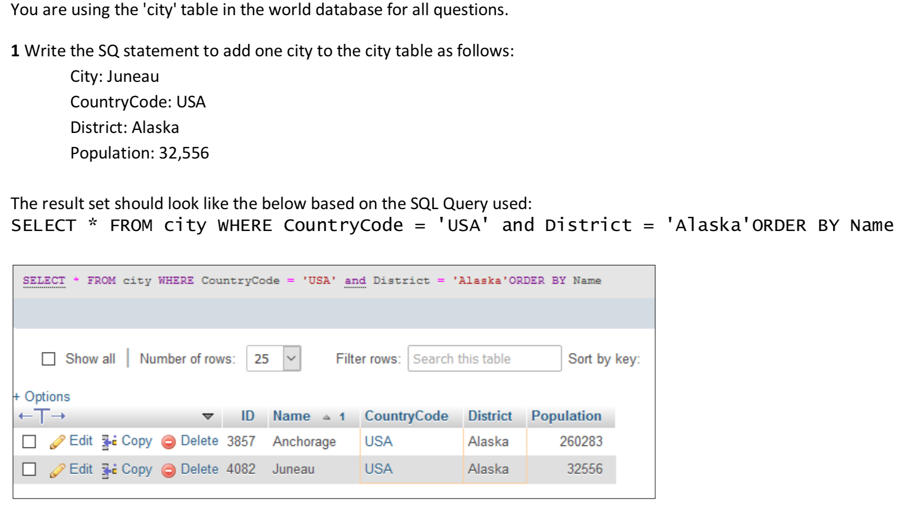Screen dimensions: 903x510
Task: Select the Anchorage row checkbox
Action: tap(29, 441)
